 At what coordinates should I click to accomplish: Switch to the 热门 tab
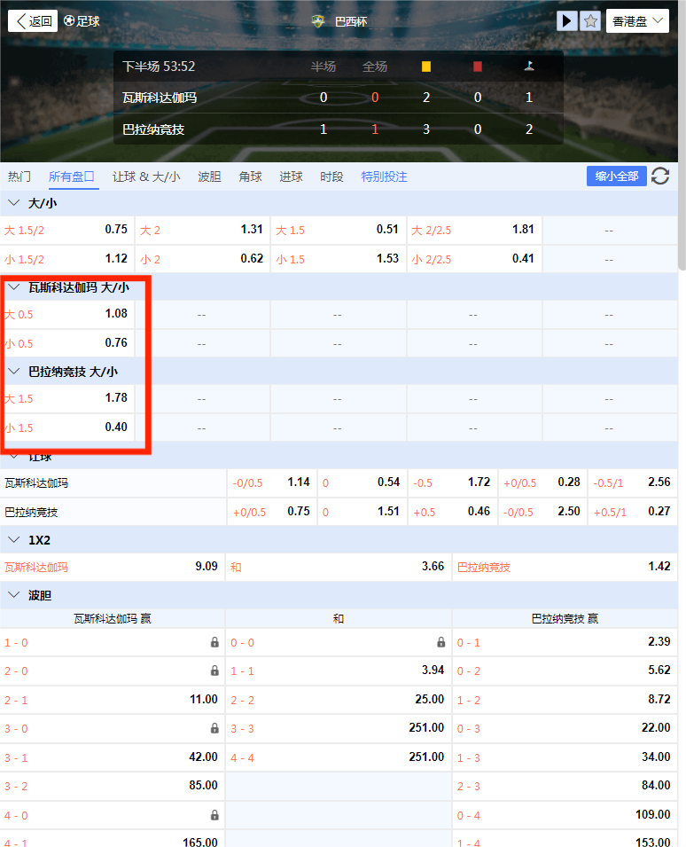coord(19,176)
